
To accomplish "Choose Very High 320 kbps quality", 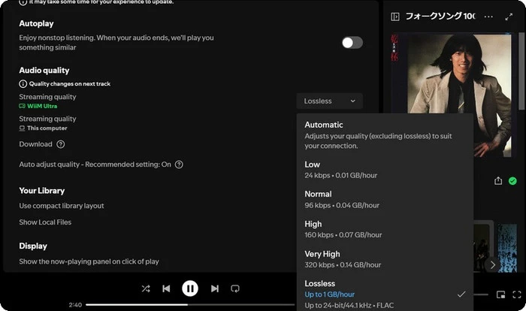I will point(385,259).
